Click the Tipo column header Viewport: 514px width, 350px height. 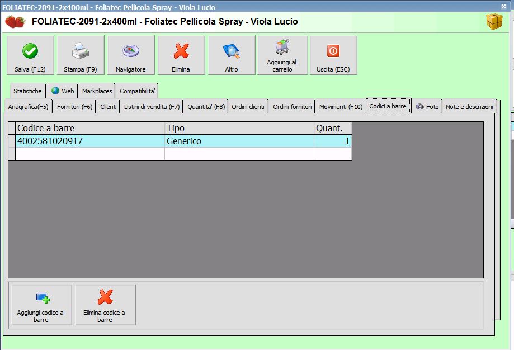(x=239, y=128)
